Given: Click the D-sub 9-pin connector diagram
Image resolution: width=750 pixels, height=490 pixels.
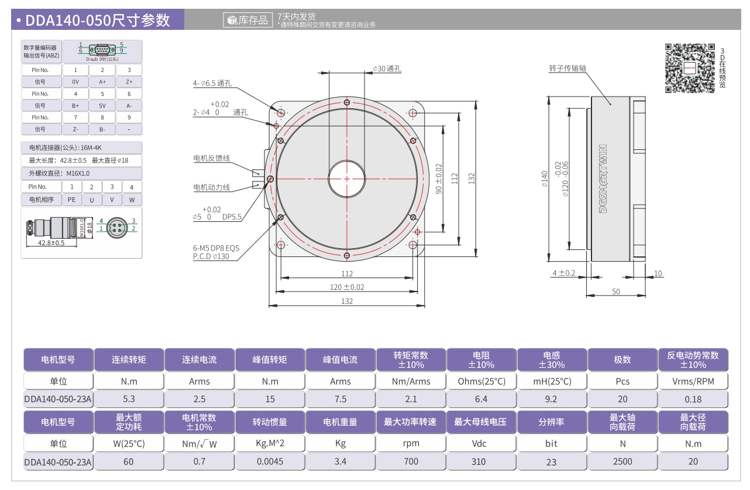Looking at the screenshot, I should pyautogui.click(x=102, y=50).
